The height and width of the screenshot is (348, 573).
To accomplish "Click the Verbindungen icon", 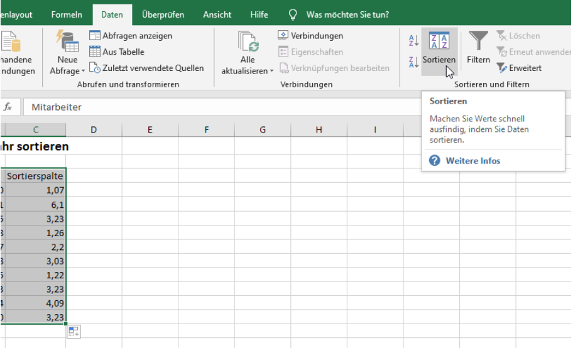I will coord(283,35).
